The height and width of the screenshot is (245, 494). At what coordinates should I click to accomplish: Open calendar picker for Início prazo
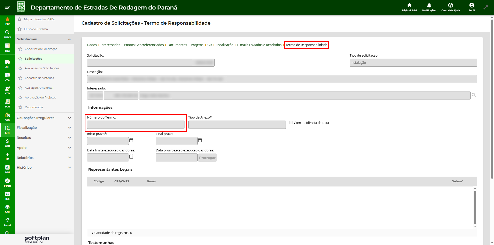point(131,140)
